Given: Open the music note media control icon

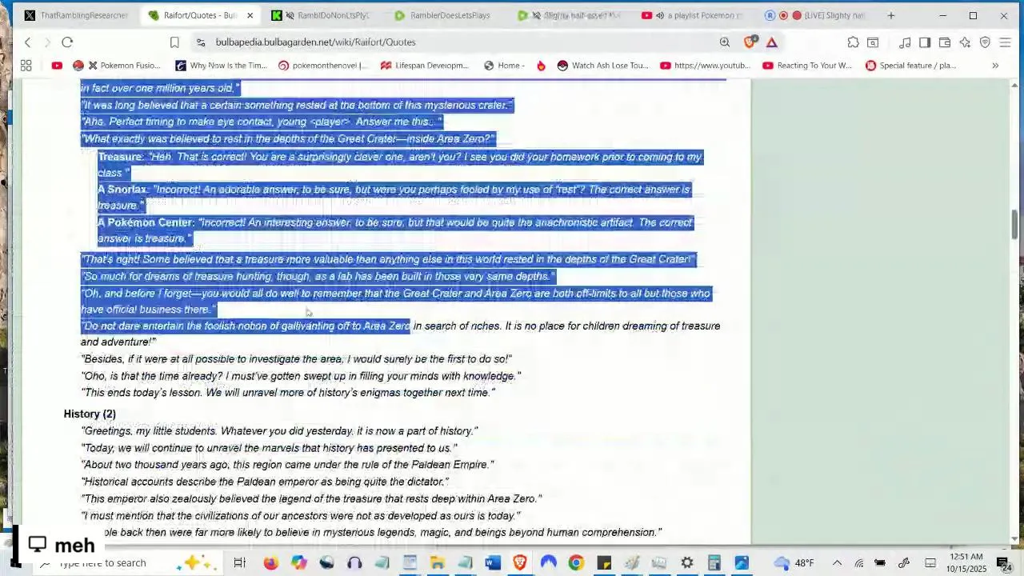Looking at the screenshot, I should [905, 42].
